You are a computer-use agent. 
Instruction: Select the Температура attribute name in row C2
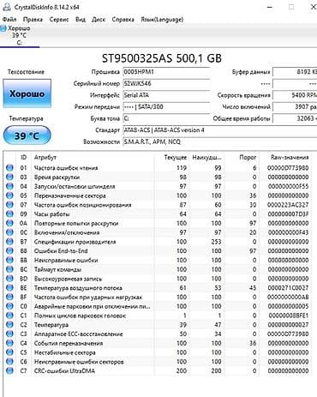pyautogui.click(x=51, y=325)
